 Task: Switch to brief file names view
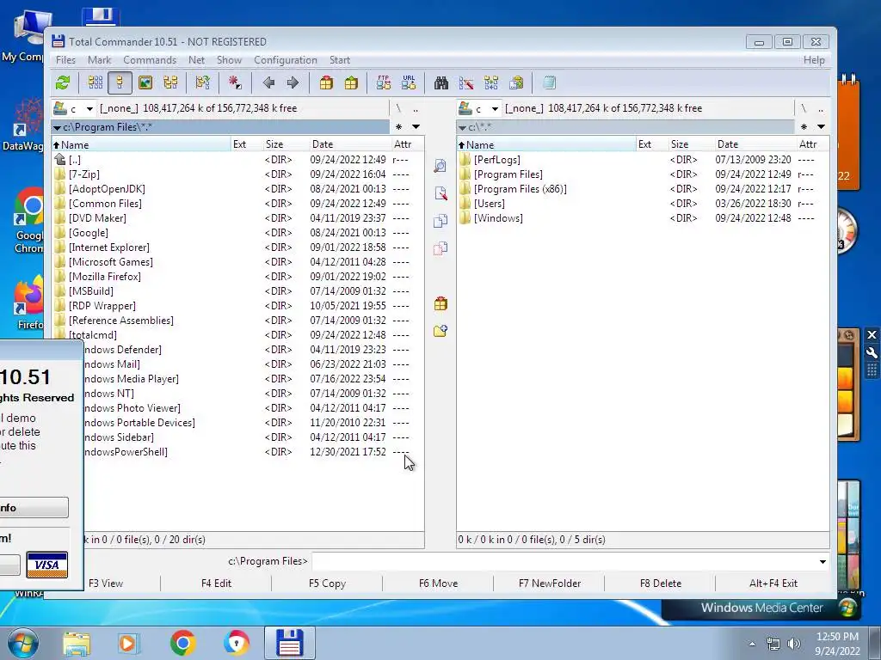[x=95, y=83]
